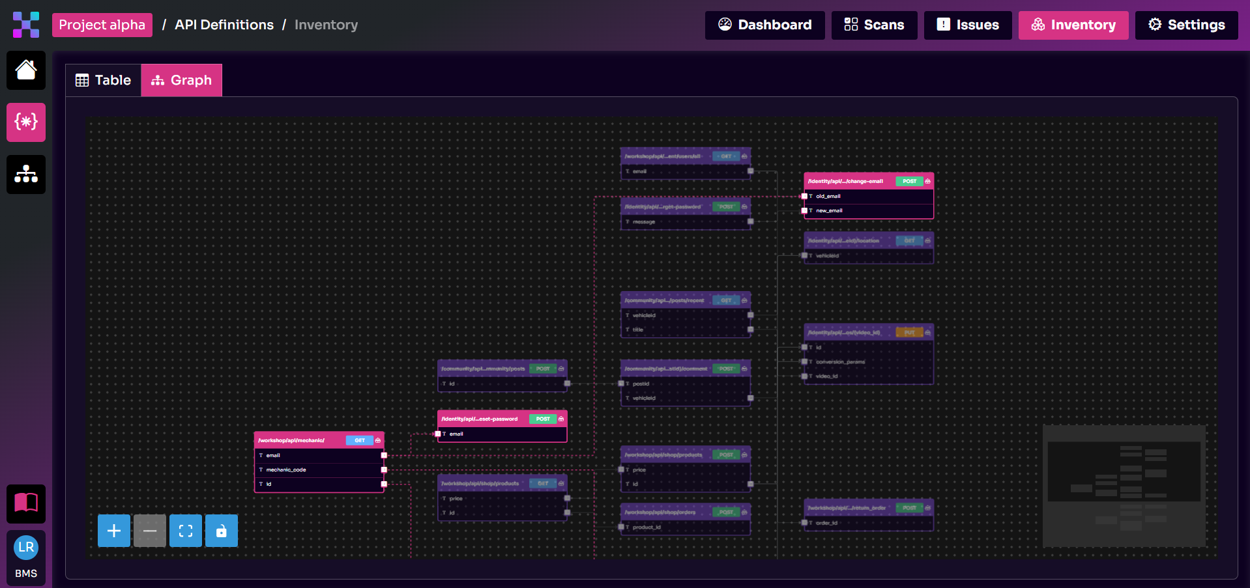Image resolution: width=1250 pixels, height=588 pixels.
Task: Zoom in with the plus button
Action: click(114, 531)
